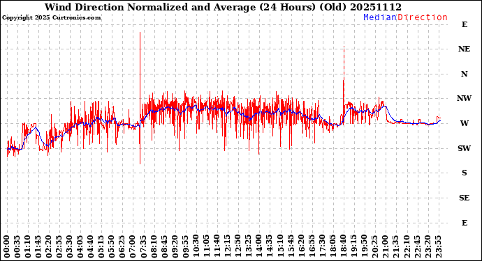Click the '14:00' time label
Viewport: 482px width, 261px height.
point(259,247)
